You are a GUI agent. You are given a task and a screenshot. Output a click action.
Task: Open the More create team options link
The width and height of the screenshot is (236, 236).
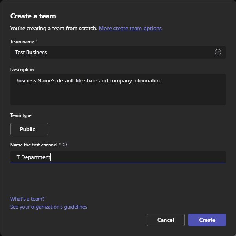click(130, 28)
